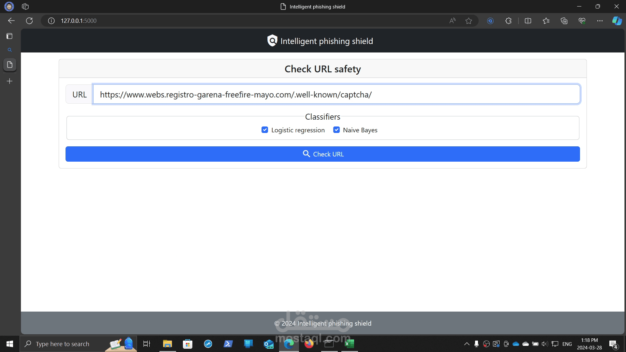The height and width of the screenshot is (352, 626).
Task: Click the site information icon
Action: 51,21
